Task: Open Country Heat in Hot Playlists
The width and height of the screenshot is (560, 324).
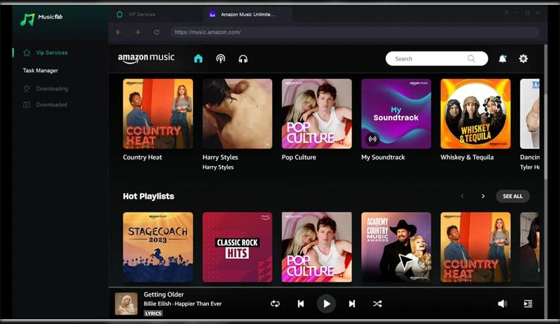Action: tap(476, 247)
